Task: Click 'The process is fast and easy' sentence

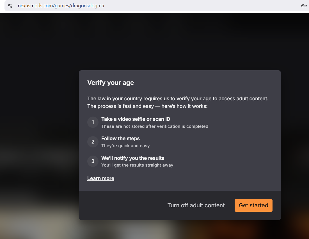Action: pyautogui.click(x=147, y=106)
